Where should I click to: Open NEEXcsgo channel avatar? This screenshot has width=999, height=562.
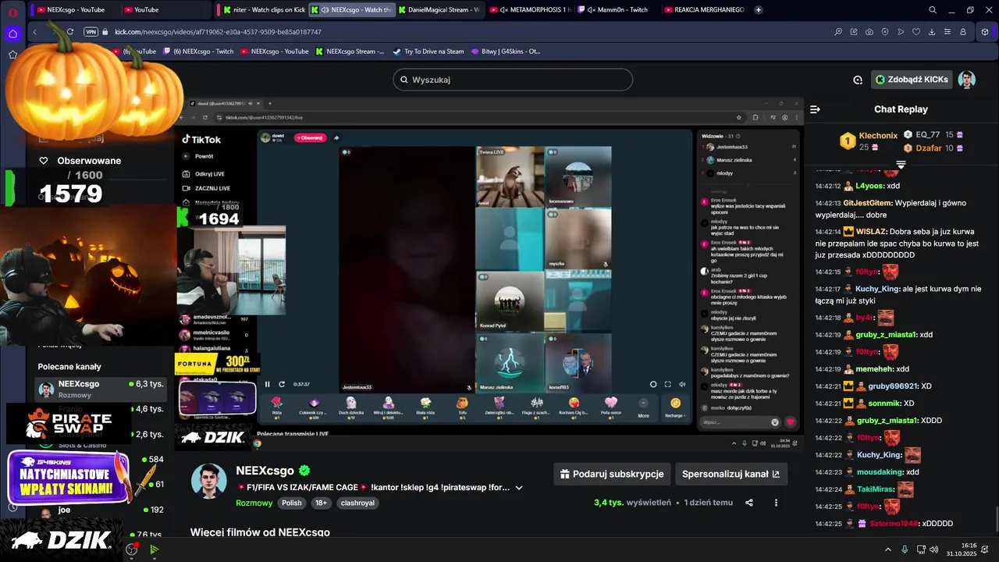[208, 480]
